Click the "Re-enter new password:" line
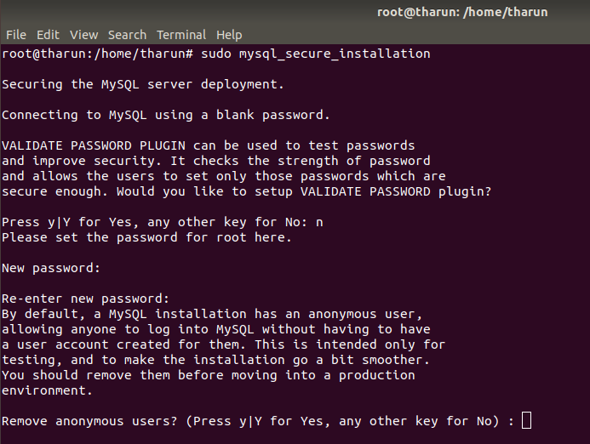590x444 pixels. coord(86,299)
